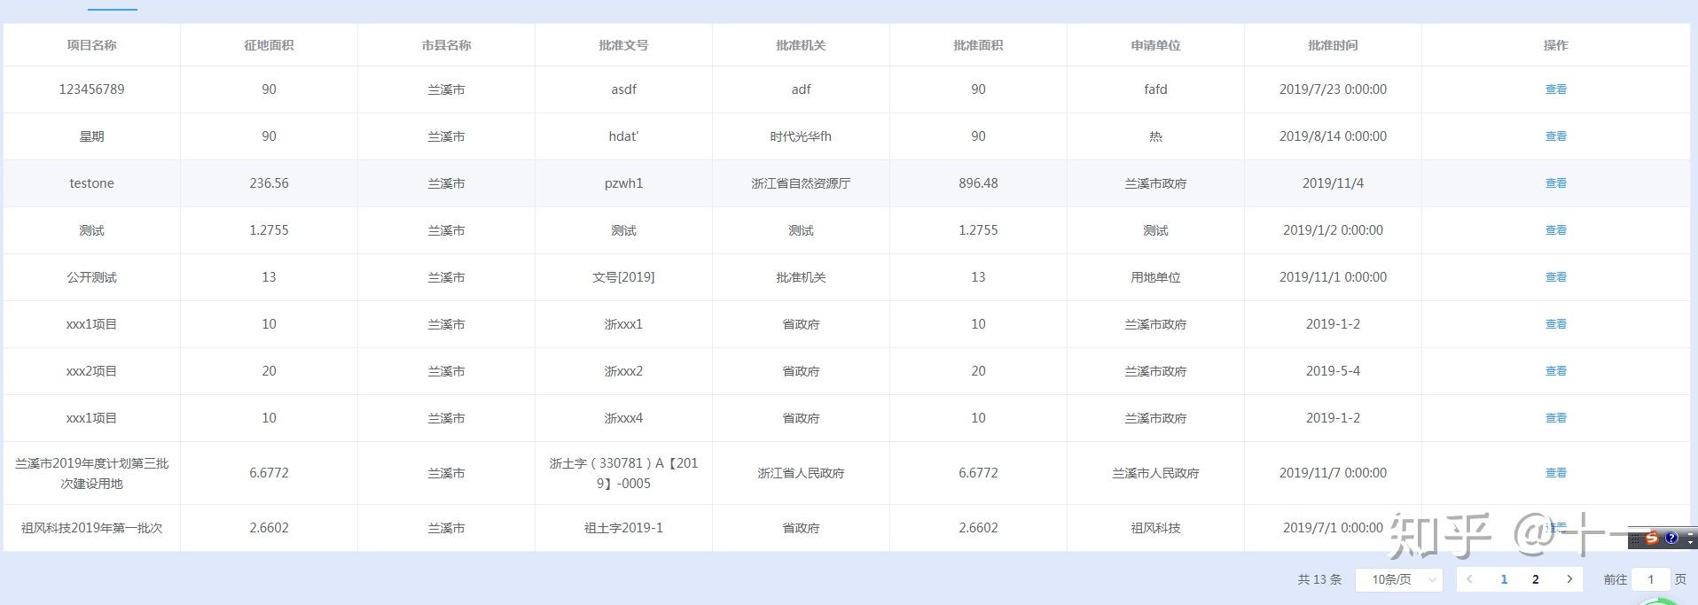Click 查看 in the 浙xxx1 row
1698x605 pixels.
tap(1556, 324)
